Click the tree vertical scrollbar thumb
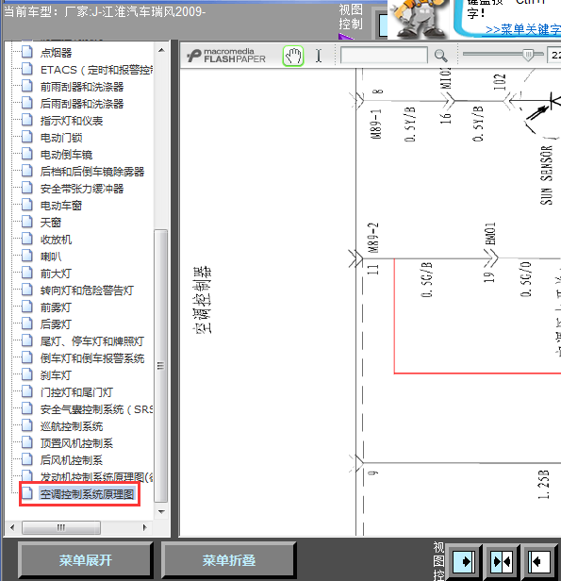 pyautogui.click(x=160, y=366)
